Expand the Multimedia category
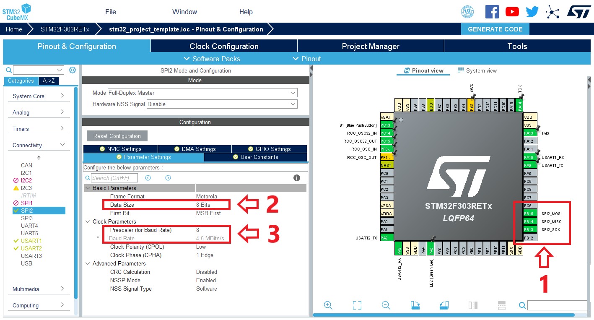 [x=38, y=289]
